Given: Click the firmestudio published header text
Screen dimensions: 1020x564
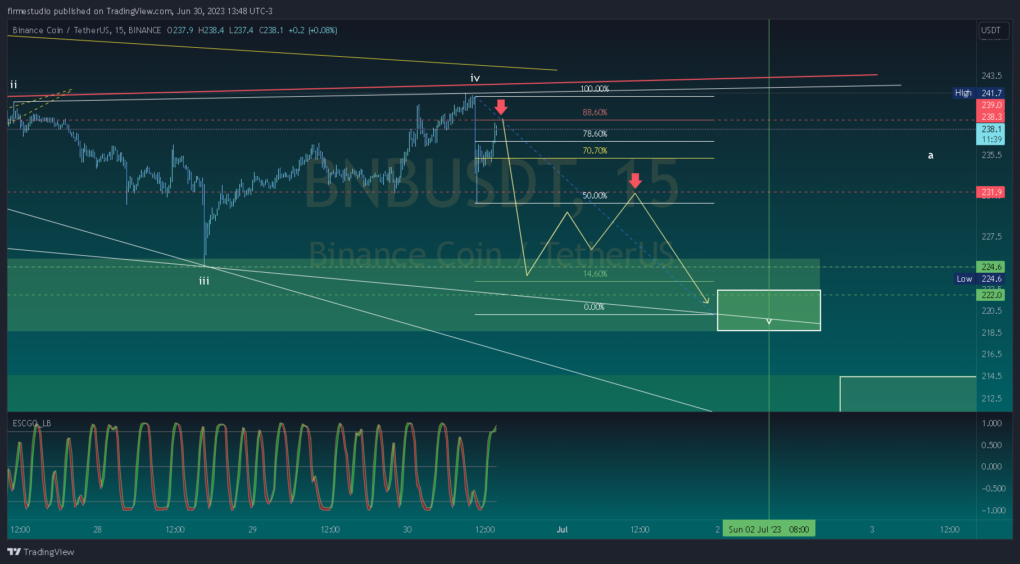Looking at the screenshot, I should tap(140, 11).
